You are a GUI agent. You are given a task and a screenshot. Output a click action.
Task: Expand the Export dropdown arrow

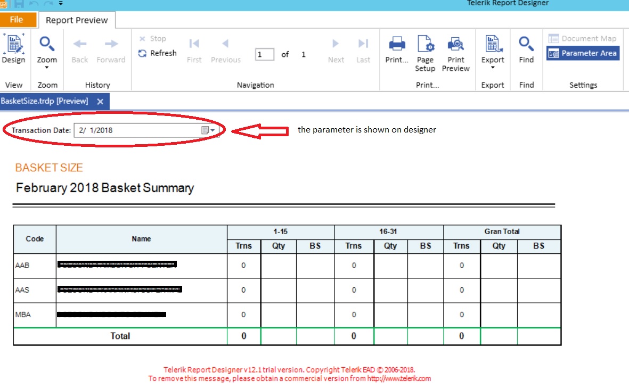point(493,67)
